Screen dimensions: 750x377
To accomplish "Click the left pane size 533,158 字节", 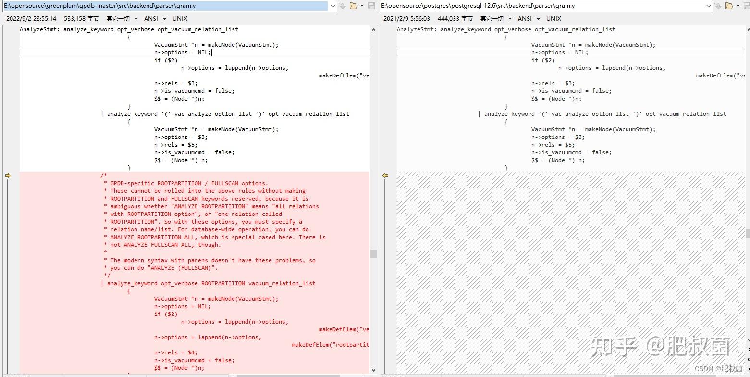I will (81, 18).
